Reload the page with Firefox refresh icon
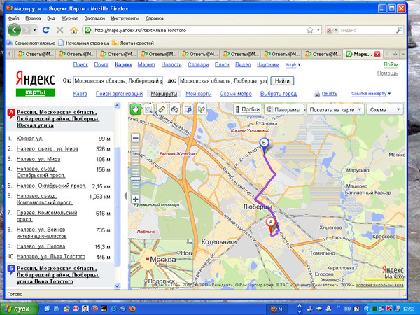The image size is (420, 315). click(x=46, y=30)
